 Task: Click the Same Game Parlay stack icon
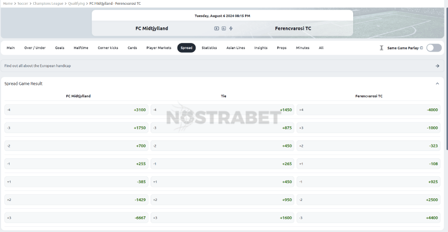point(382,48)
